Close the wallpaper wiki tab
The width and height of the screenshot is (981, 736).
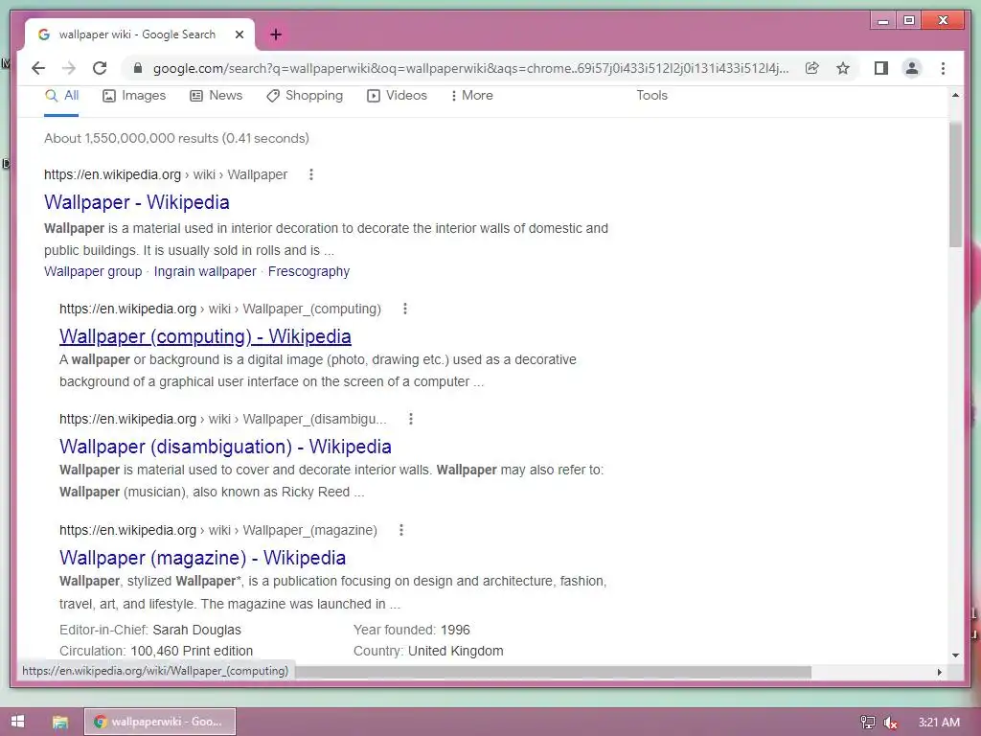pos(239,34)
